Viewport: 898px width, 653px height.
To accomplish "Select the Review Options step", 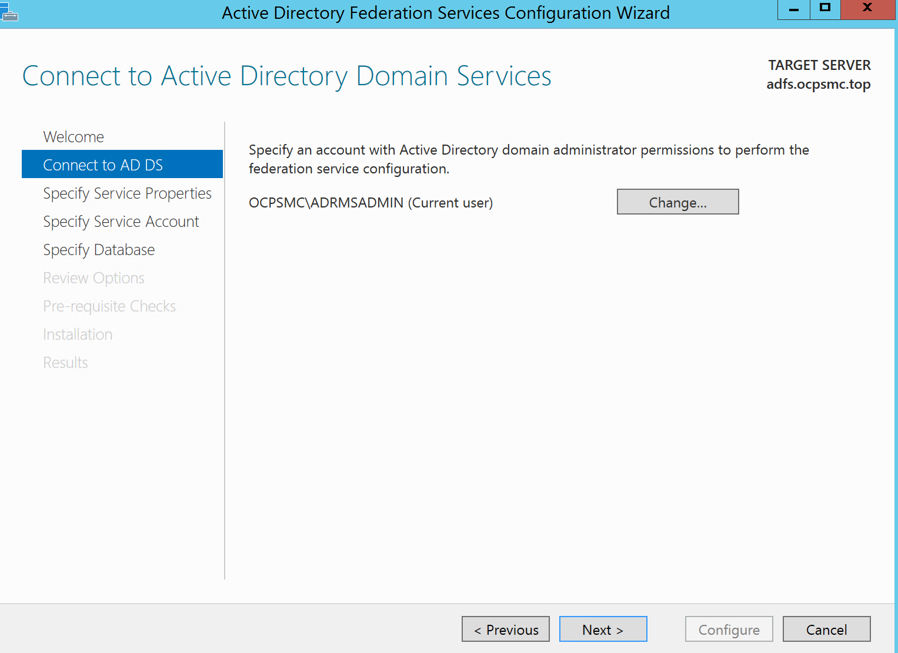I will (94, 278).
